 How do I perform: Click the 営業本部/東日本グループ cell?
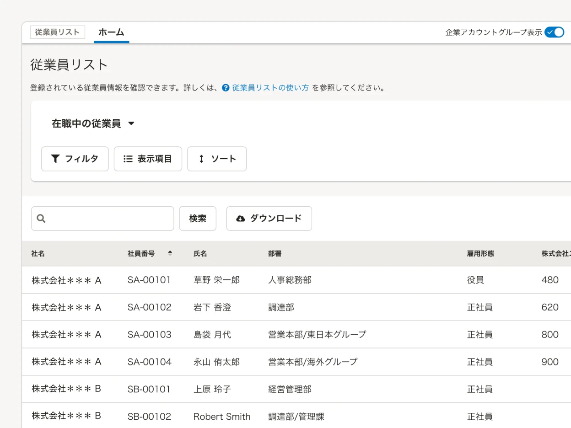point(317,335)
